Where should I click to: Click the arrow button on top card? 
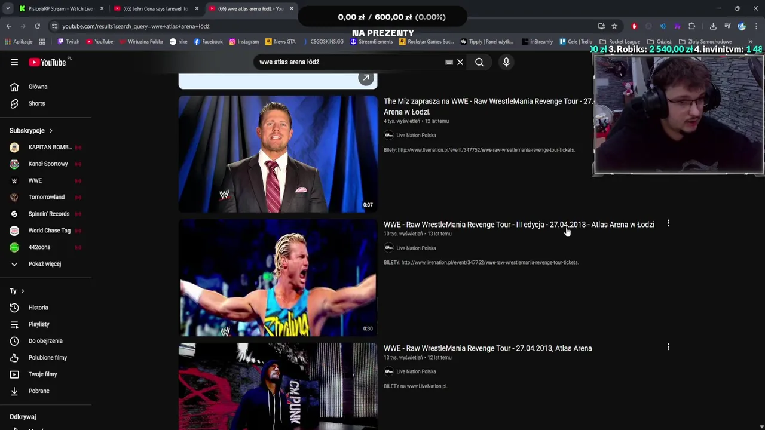(366, 78)
